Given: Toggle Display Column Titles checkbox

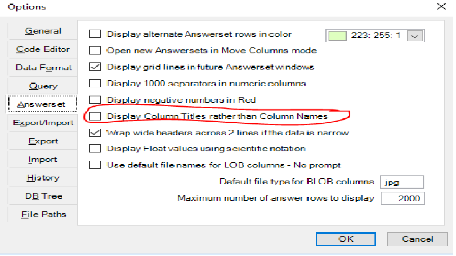Looking at the screenshot, I should [x=95, y=116].
